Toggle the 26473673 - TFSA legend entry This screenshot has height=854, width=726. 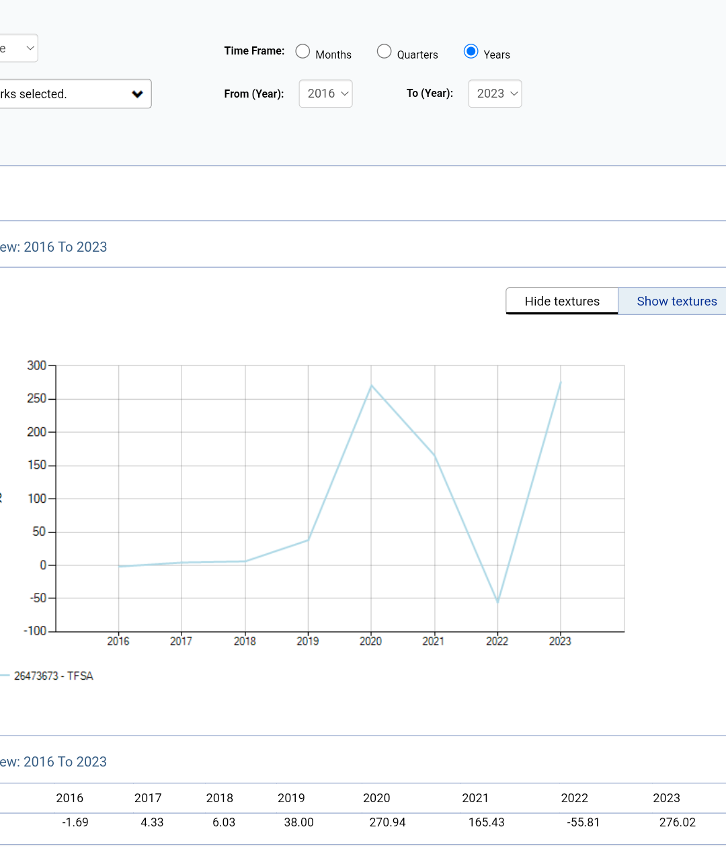tap(47, 676)
